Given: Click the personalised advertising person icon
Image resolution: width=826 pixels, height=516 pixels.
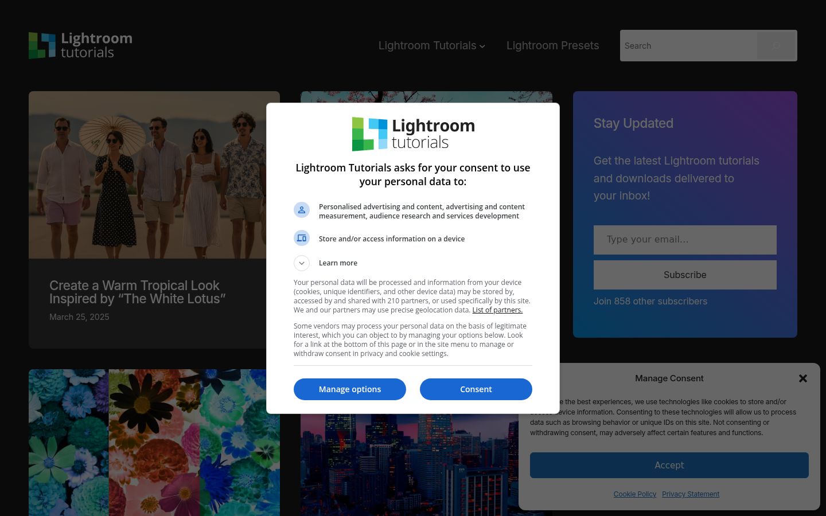Looking at the screenshot, I should (302, 210).
